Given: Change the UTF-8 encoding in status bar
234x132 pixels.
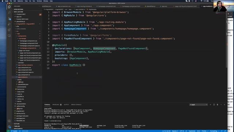Looking at the screenshot, I should pyautogui.click(x=182, y=131).
